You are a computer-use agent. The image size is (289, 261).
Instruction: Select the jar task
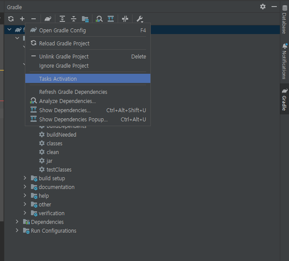(x=49, y=161)
